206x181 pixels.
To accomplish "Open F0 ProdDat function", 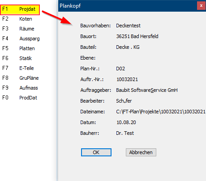I will click(x=20, y=98).
